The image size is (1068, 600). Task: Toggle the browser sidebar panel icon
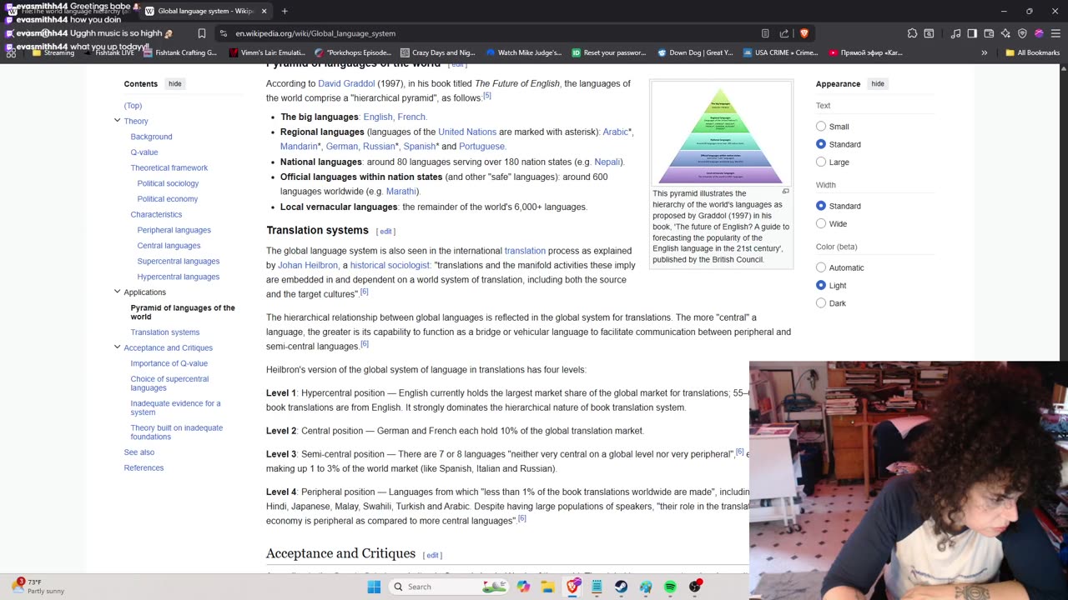pyautogui.click(x=972, y=33)
